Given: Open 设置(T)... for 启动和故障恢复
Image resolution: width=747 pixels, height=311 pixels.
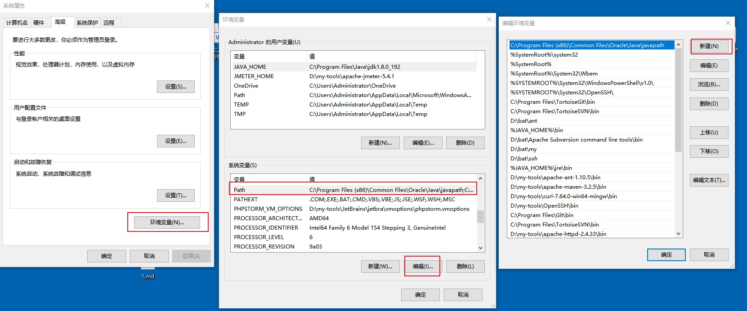Looking at the screenshot, I should click(175, 195).
